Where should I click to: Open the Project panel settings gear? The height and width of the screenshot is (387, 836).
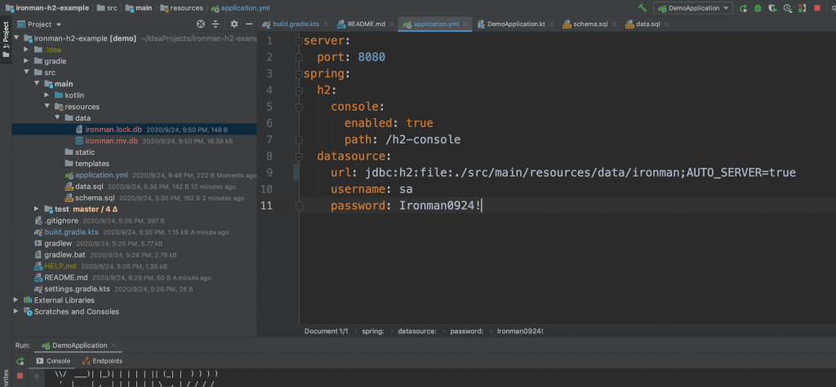[x=234, y=24]
